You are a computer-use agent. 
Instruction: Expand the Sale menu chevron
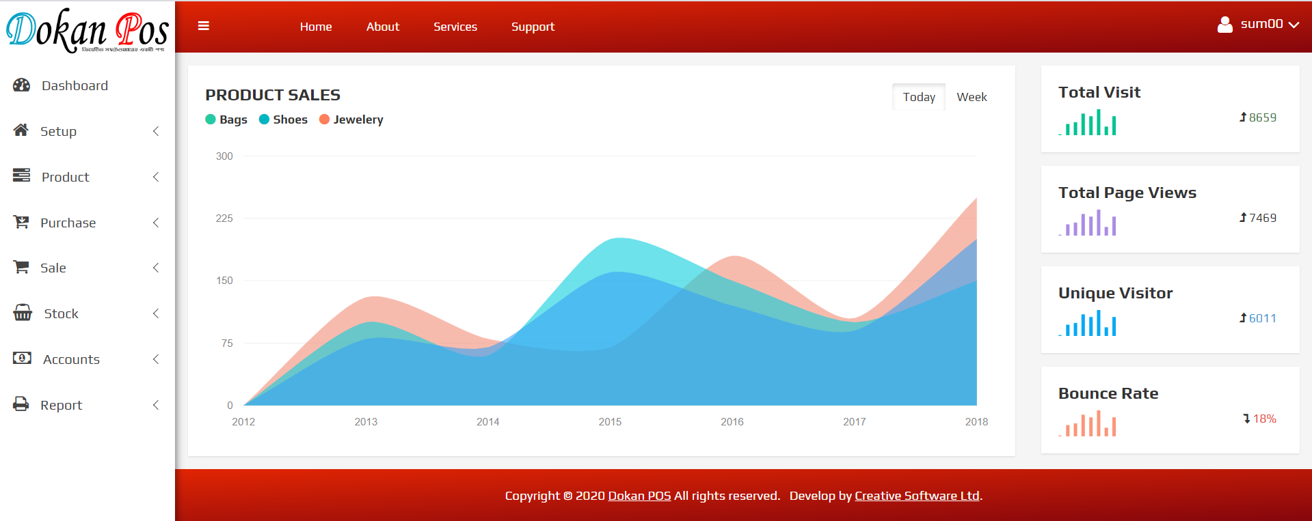pyautogui.click(x=156, y=268)
